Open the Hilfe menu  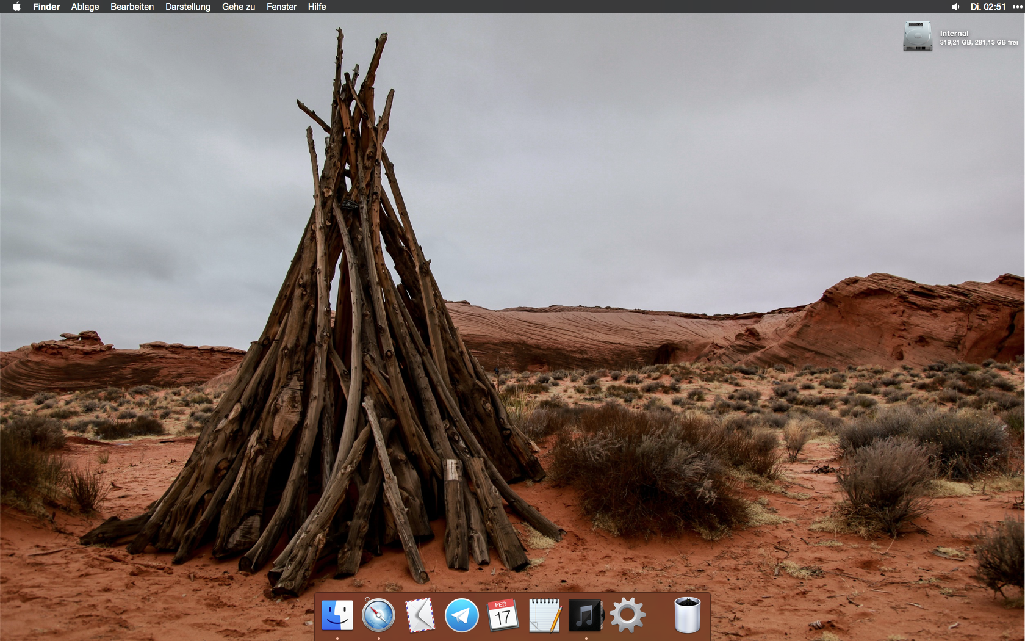pyautogui.click(x=317, y=7)
